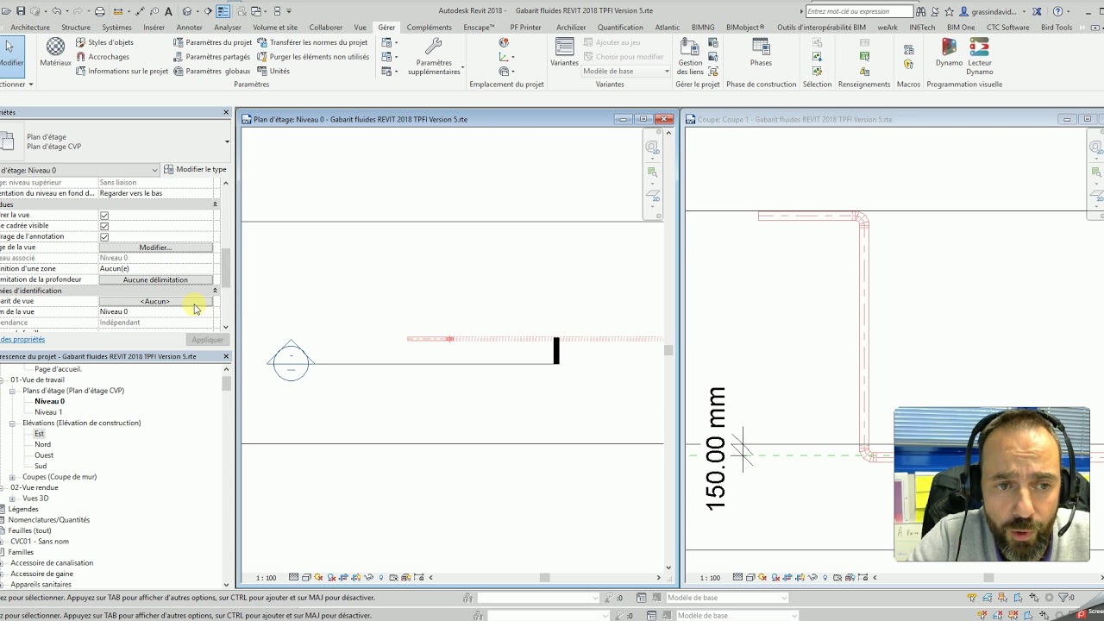Click the navigation wheel icon in Niveau 0 view
1104x621 pixels.
point(653,147)
